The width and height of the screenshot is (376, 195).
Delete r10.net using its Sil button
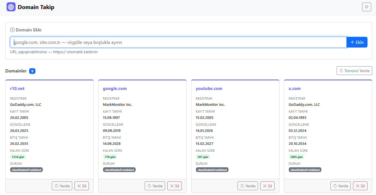(82, 186)
